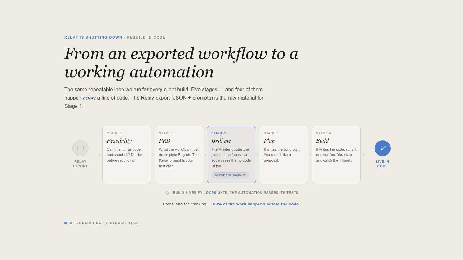Screen dimensions: 463x260
Task: Click the chevron between Build and Live in Code
Action: (364, 154)
